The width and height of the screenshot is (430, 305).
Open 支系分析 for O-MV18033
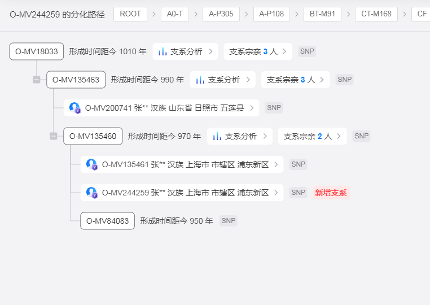(x=186, y=51)
